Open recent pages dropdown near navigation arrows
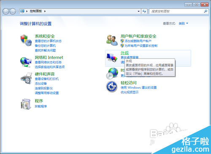Viewport: 211px width, 154px height. tap(18, 11)
